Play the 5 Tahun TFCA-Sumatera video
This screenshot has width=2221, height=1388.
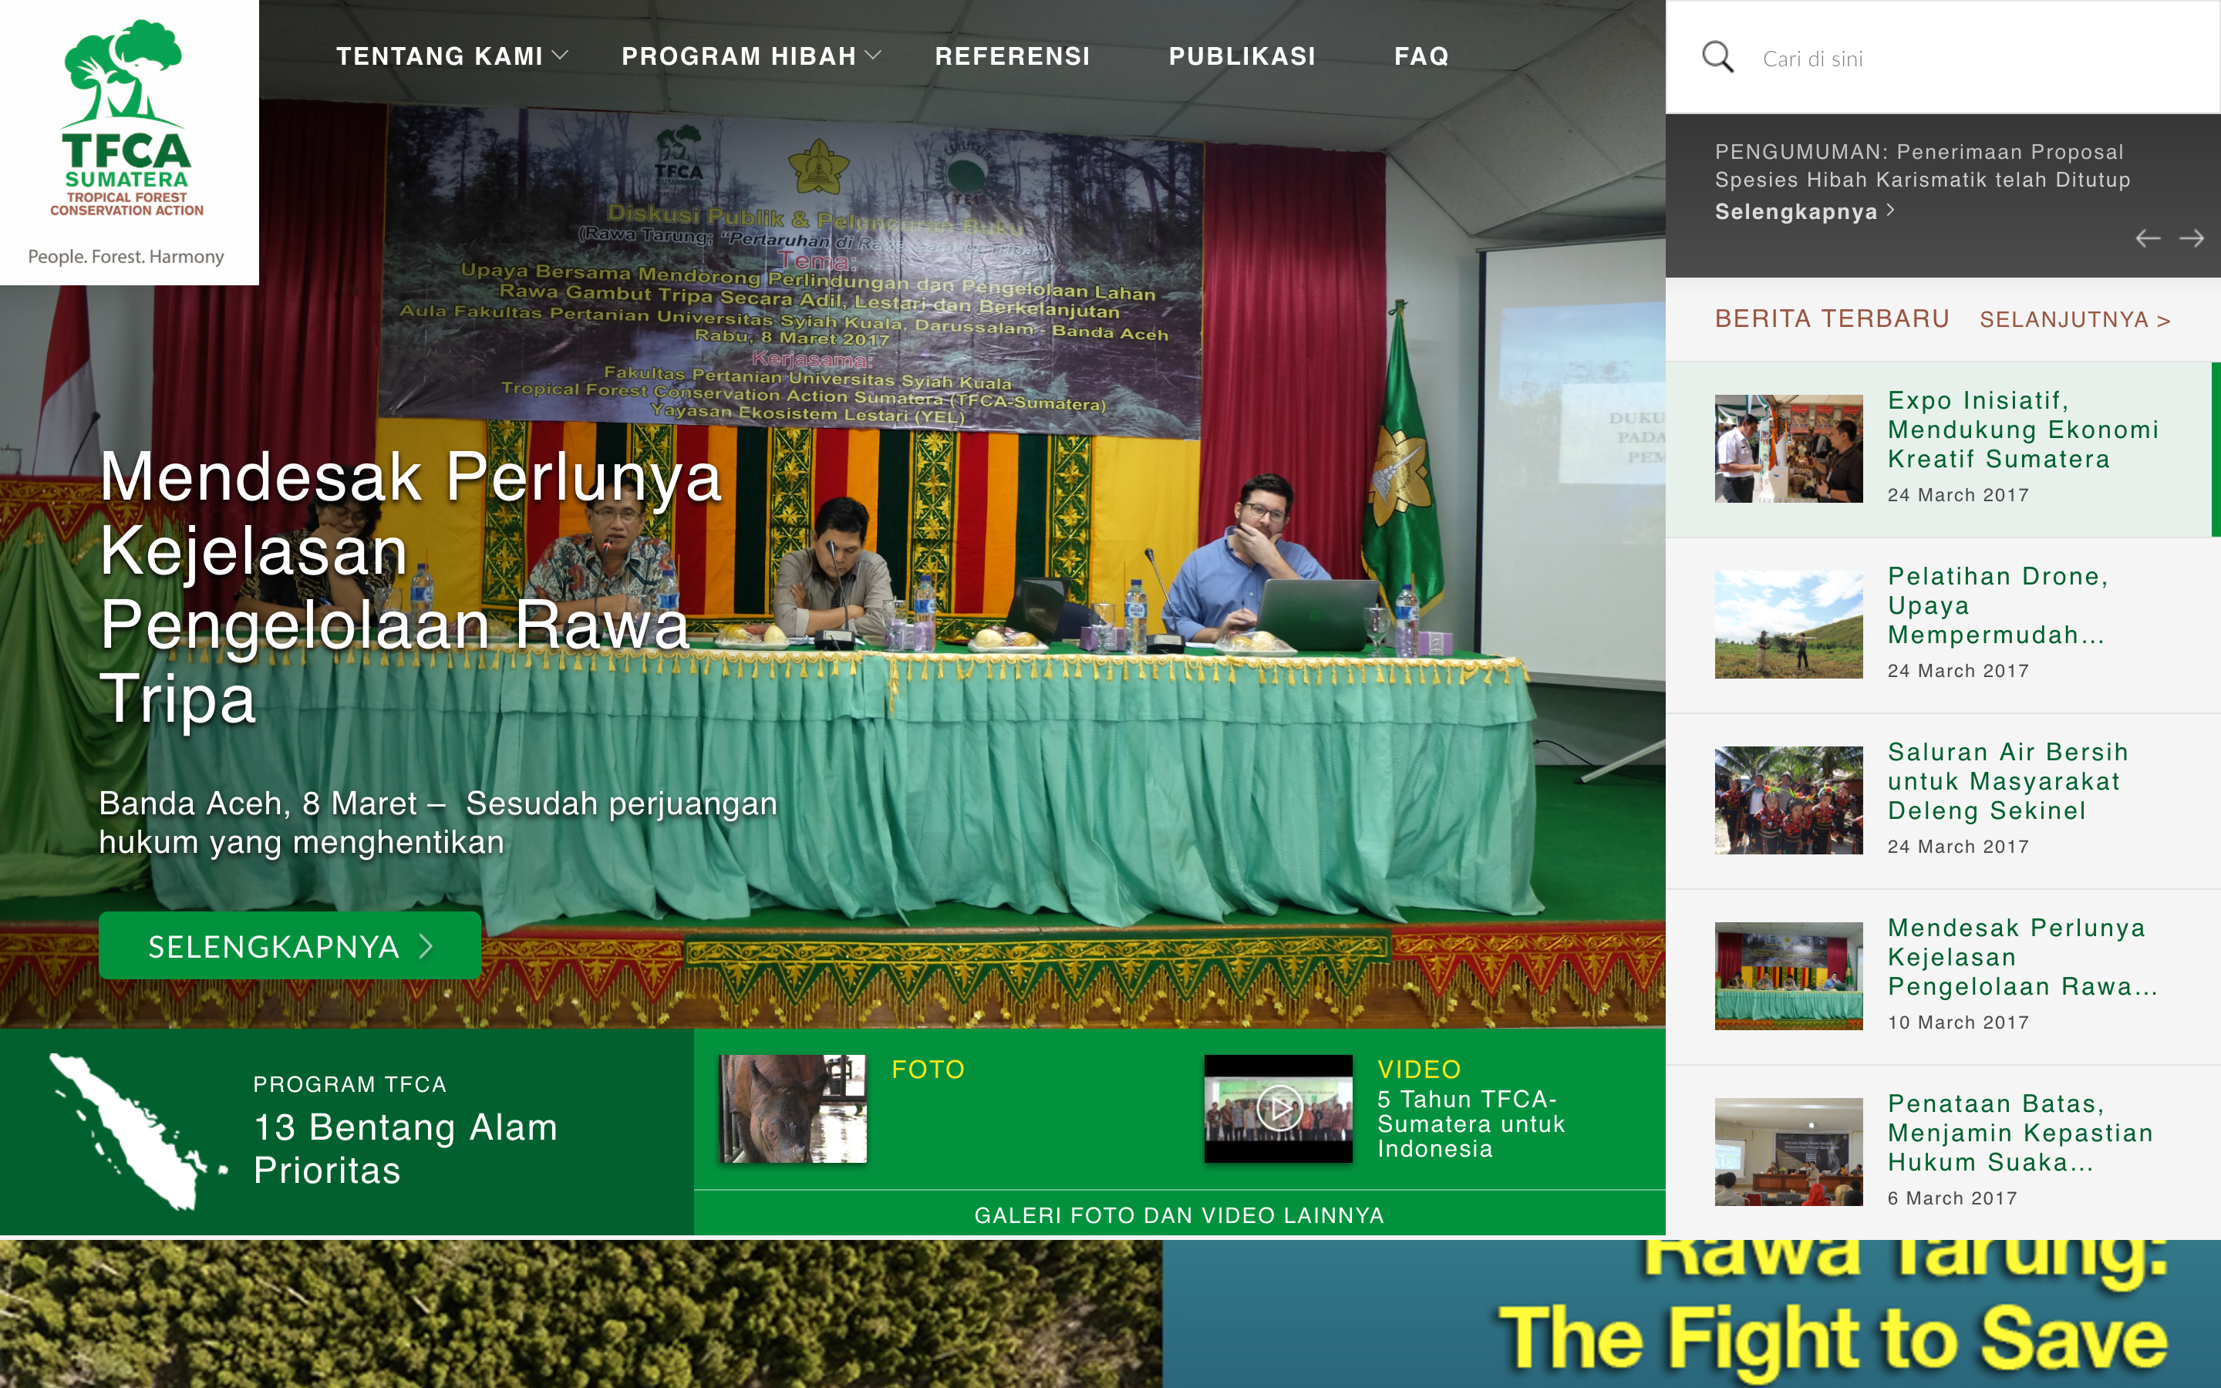1278,1109
